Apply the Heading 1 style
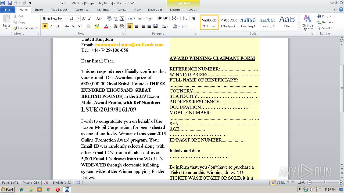This screenshot has width=344, height=193. (x=248, y=22)
